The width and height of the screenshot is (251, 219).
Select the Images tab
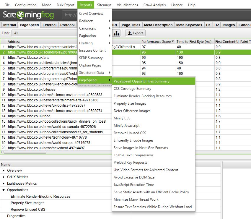click(228, 25)
